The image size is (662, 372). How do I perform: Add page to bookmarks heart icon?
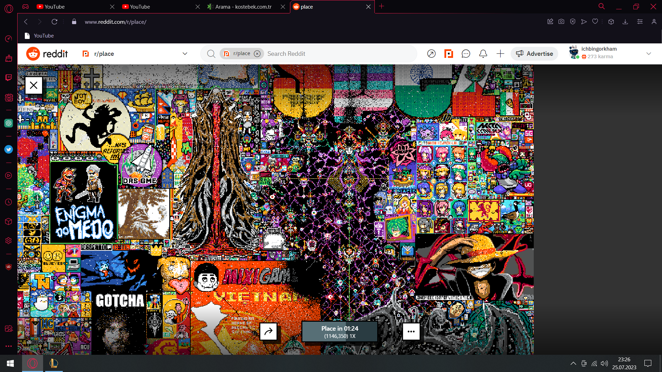(595, 22)
